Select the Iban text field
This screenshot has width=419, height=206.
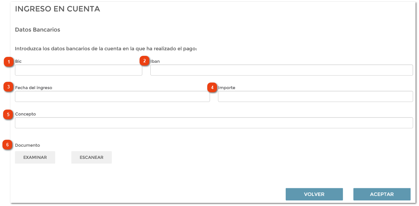(281, 70)
